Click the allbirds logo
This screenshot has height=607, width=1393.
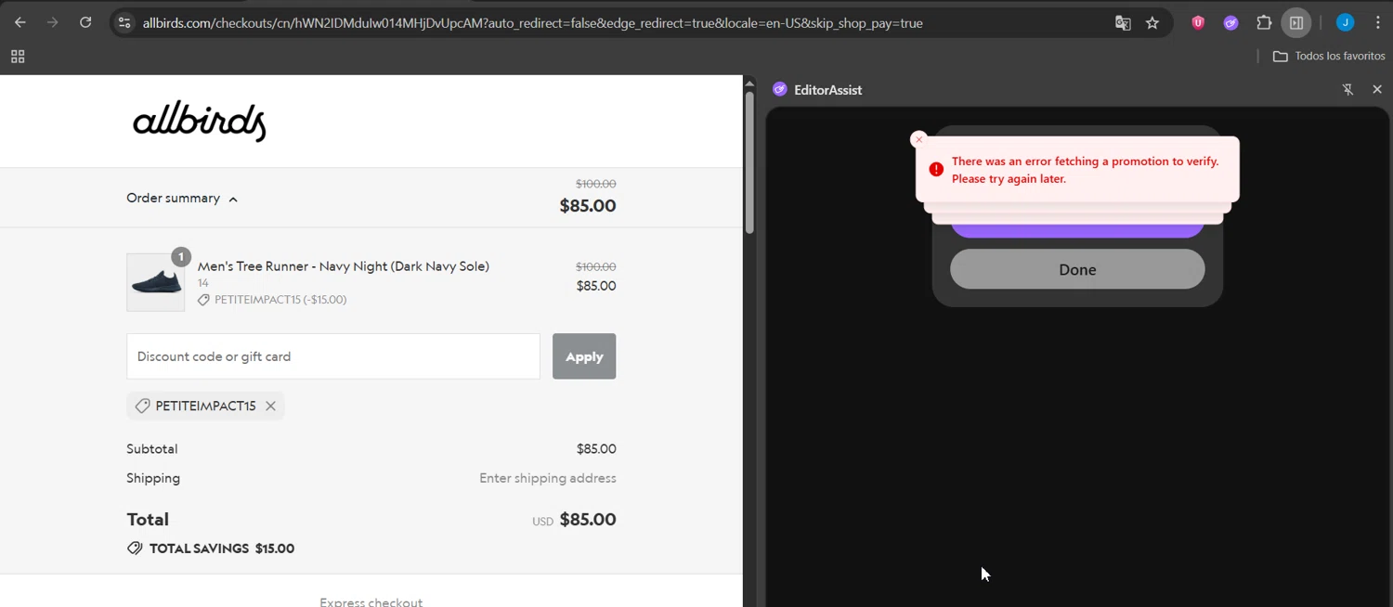[200, 122]
